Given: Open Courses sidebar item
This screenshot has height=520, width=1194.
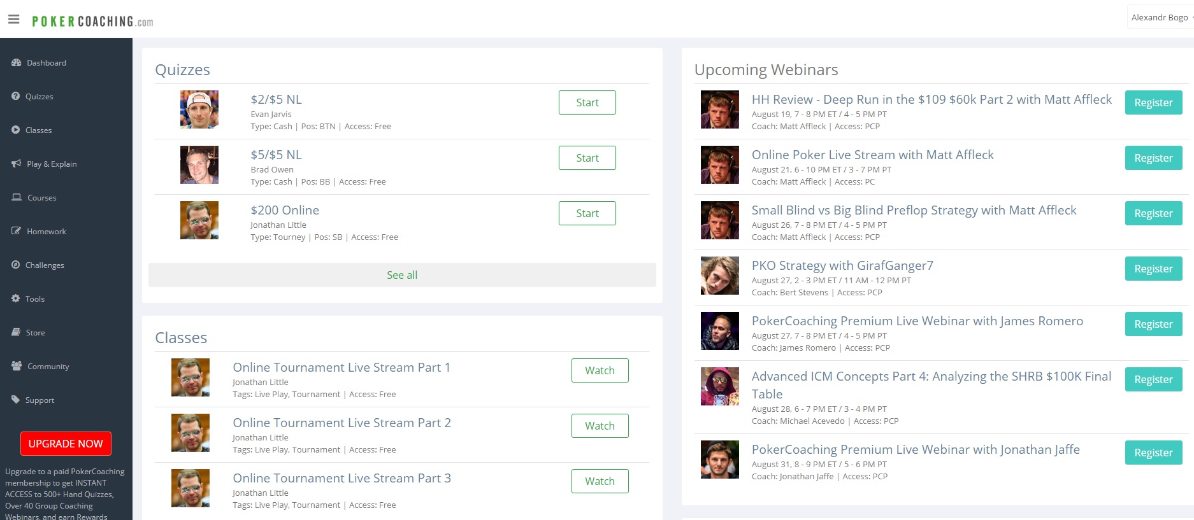Looking at the screenshot, I should [x=42, y=197].
